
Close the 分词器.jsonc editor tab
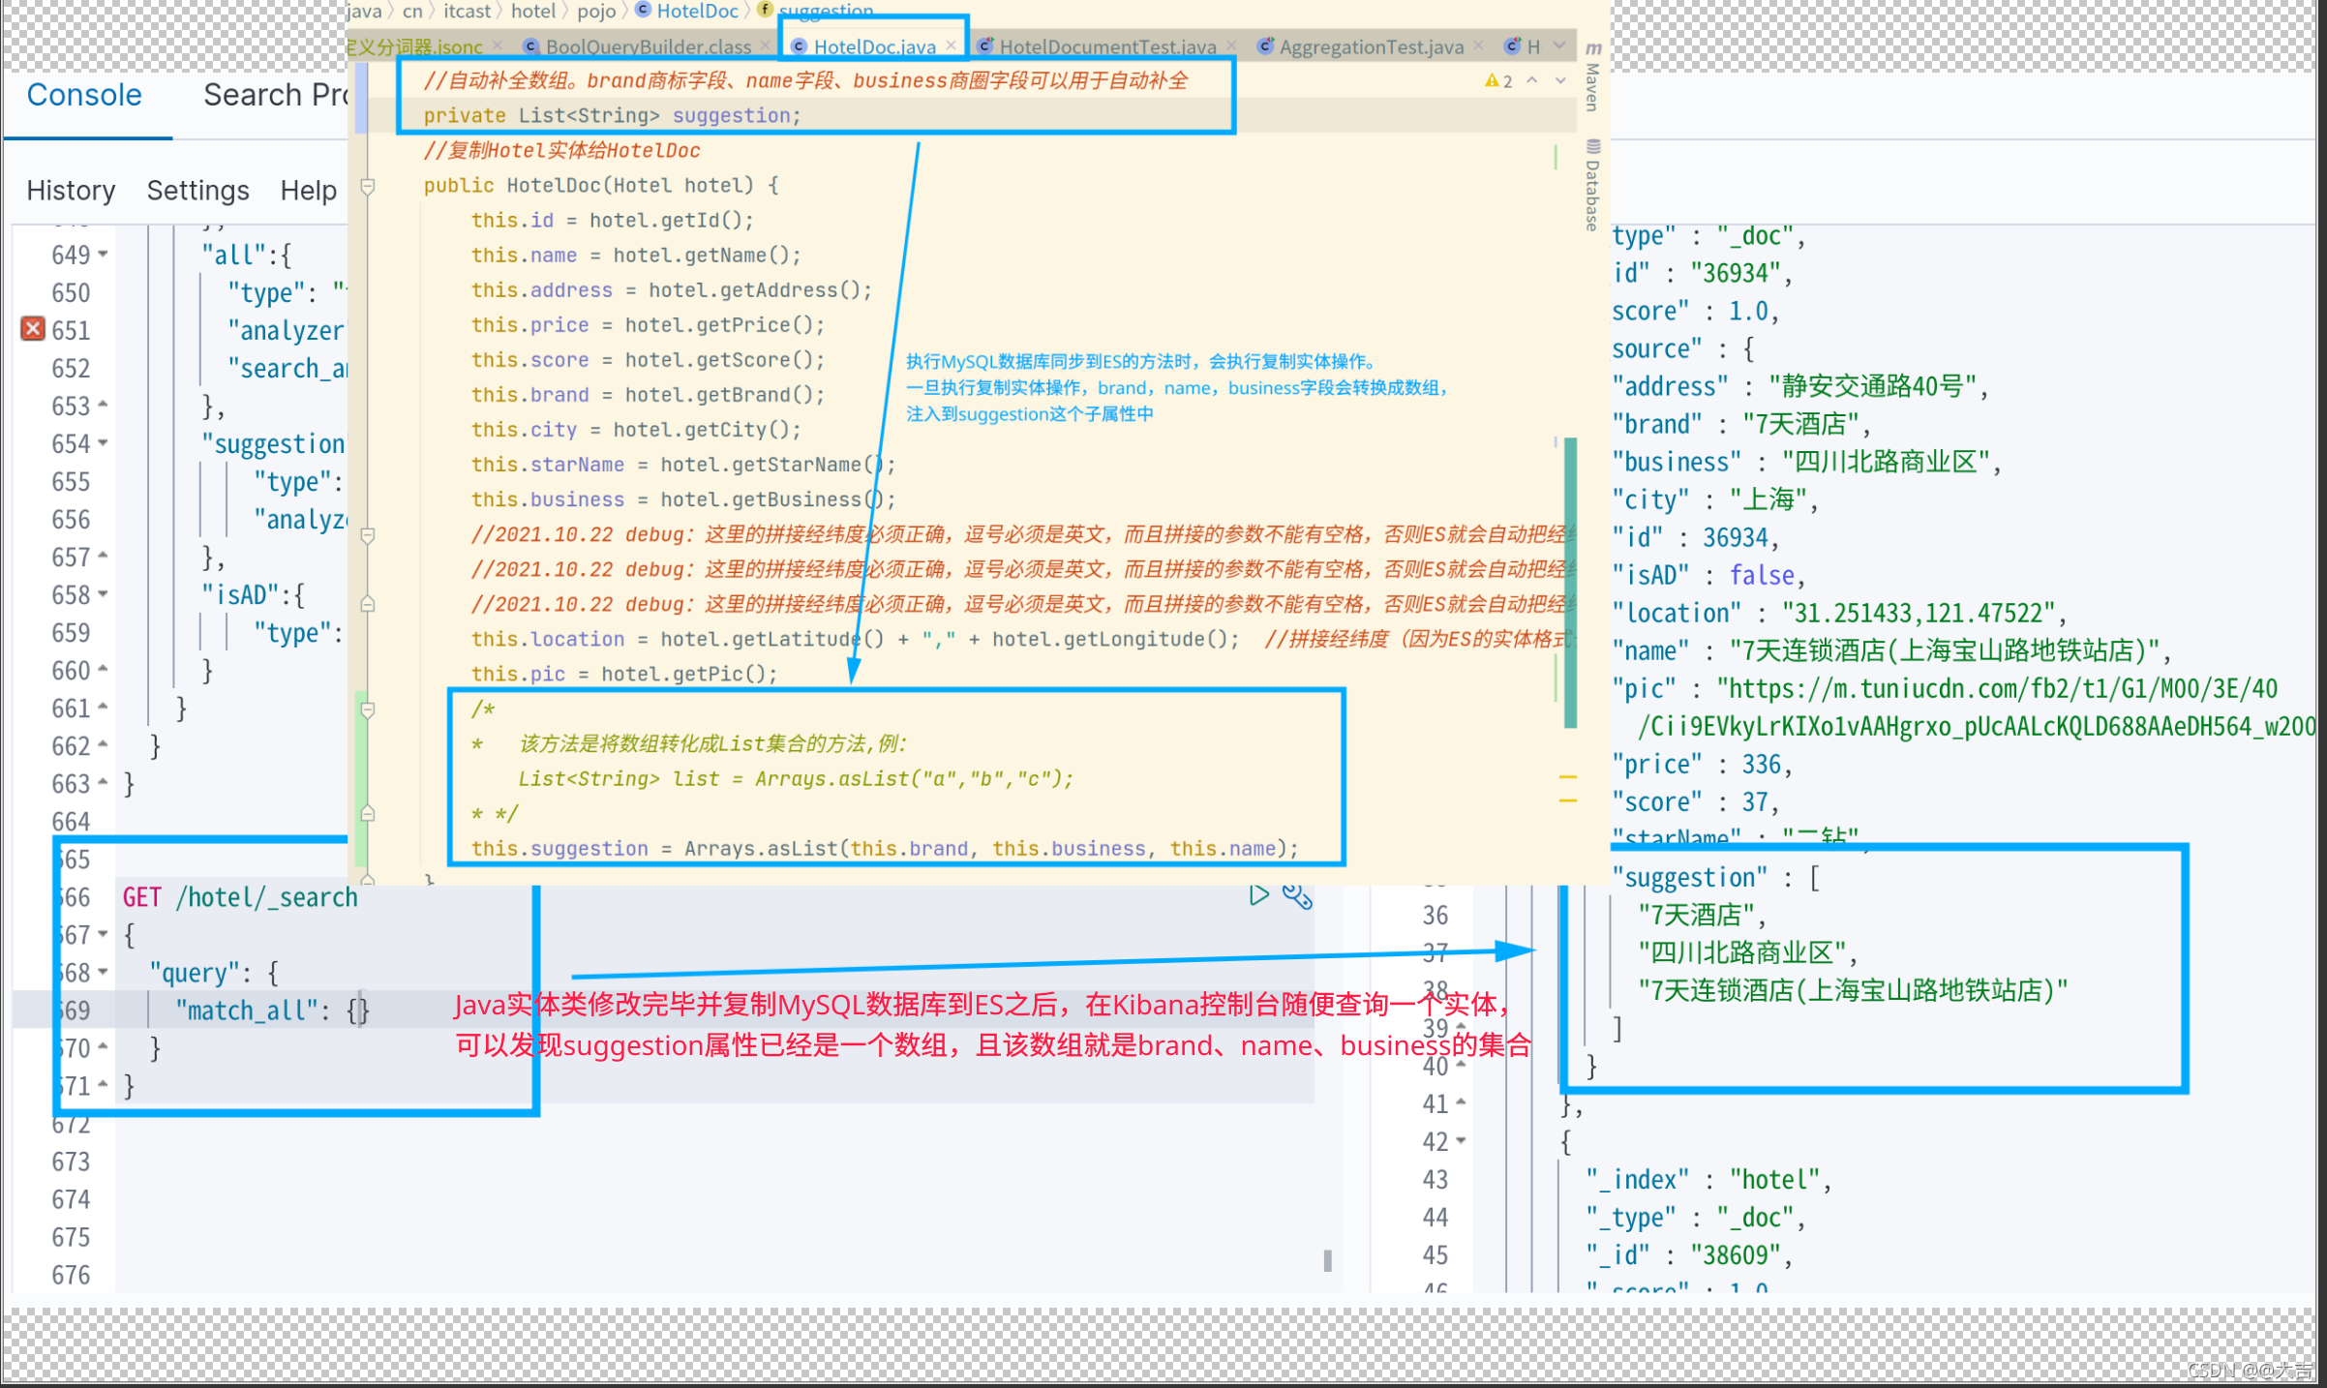(x=497, y=45)
